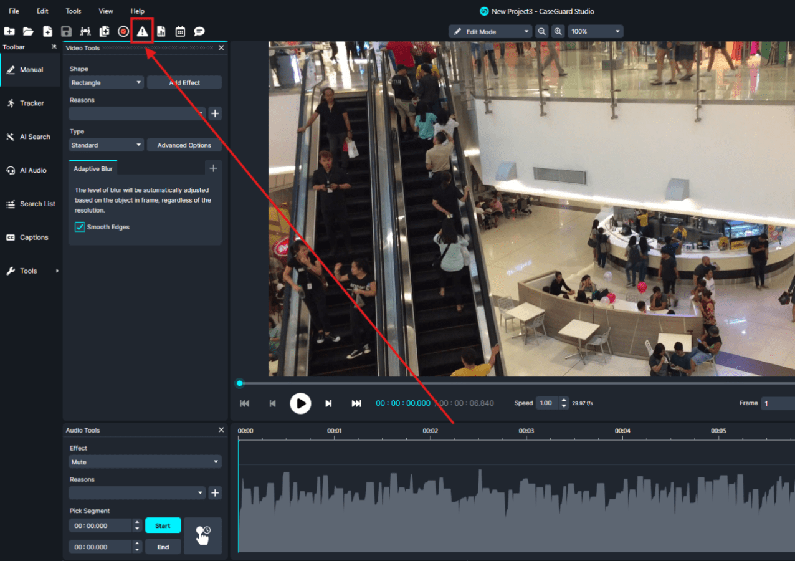Open the audio Effect dropdown set to Mute
The image size is (795, 561).
[145, 462]
